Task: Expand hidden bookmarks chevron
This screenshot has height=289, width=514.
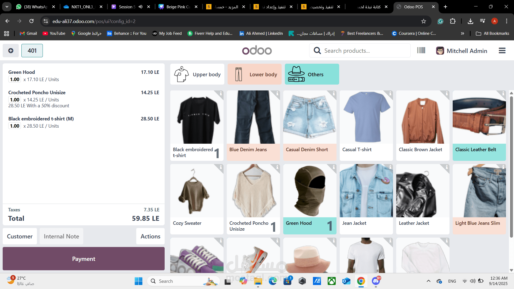Action: 462,33
